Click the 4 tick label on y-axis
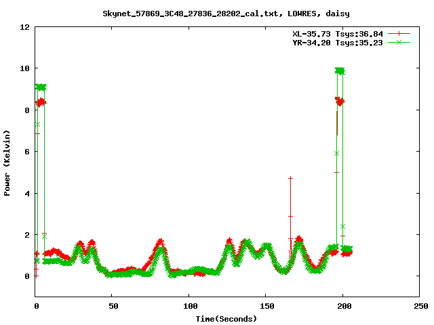The image size is (434, 325). click(27, 193)
